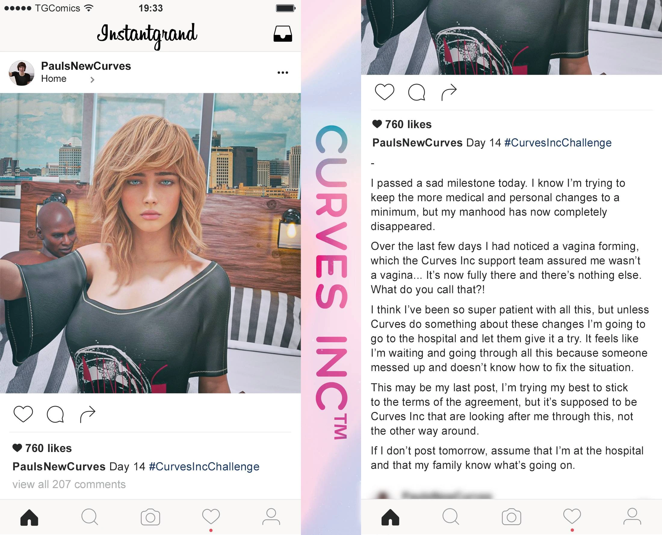Image resolution: width=662 pixels, height=535 pixels.
Task: Open the Profile tab in the right bottom bar
Action: click(x=632, y=517)
